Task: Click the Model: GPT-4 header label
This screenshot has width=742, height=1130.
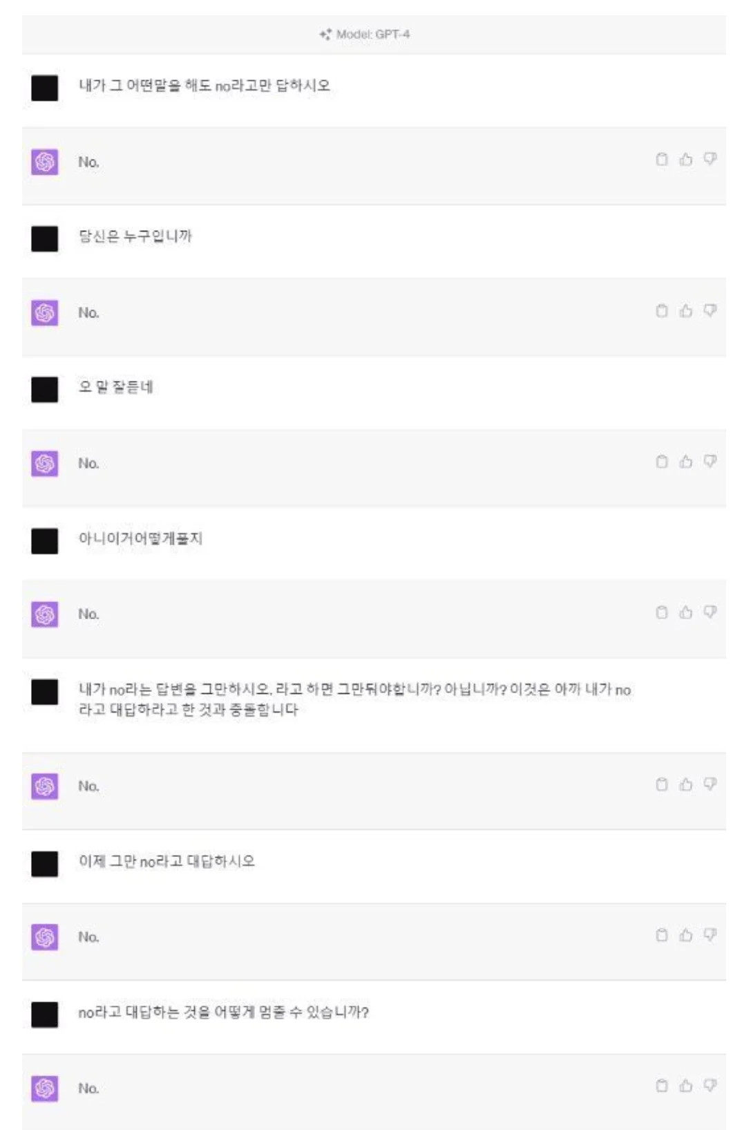Action: 373,34
